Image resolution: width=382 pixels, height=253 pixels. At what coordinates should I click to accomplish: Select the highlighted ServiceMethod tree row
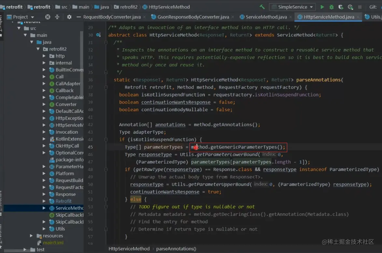click(x=44, y=208)
